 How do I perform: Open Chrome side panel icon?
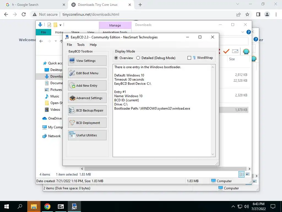[x=258, y=14]
